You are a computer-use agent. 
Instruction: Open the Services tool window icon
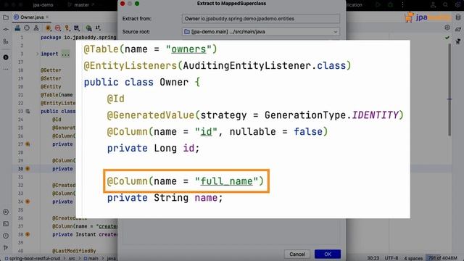6,212
